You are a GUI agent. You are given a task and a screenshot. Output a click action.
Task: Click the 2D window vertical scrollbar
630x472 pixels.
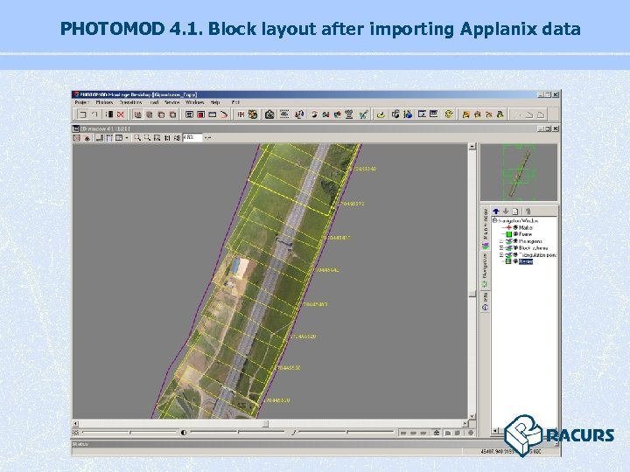pos(472,282)
